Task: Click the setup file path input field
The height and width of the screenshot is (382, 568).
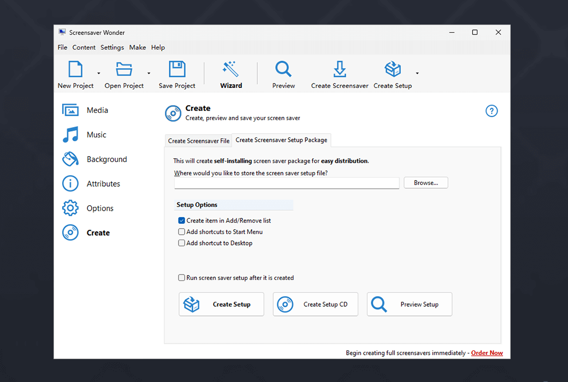Action: pyautogui.click(x=287, y=183)
